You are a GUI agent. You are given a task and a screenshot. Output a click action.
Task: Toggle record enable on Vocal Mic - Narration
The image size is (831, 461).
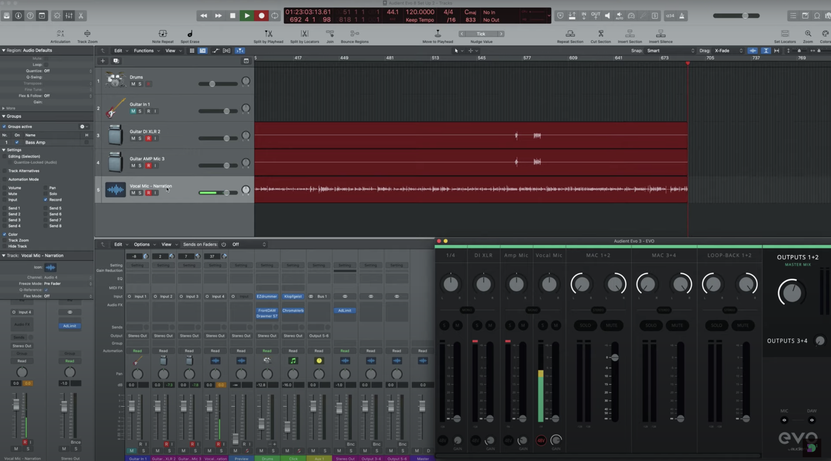pyautogui.click(x=148, y=193)
